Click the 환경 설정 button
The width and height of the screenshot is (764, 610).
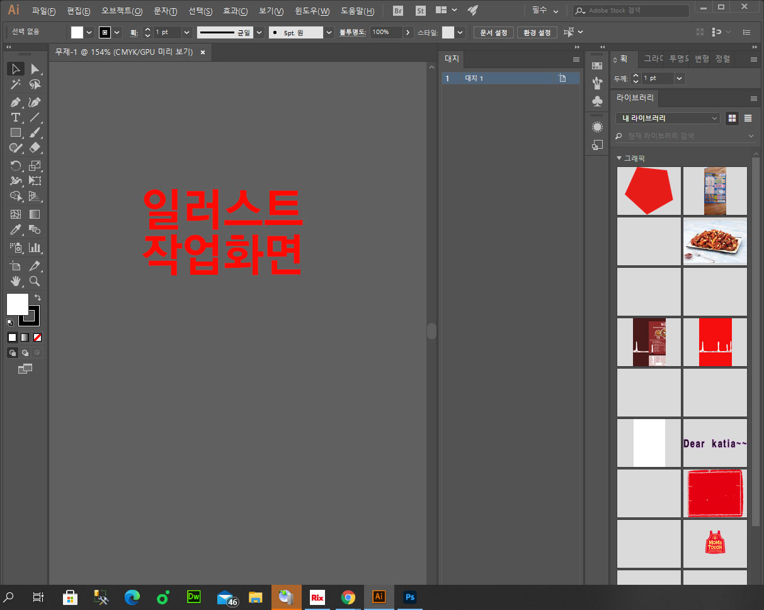pyautogui.click(x=537, y=32)
